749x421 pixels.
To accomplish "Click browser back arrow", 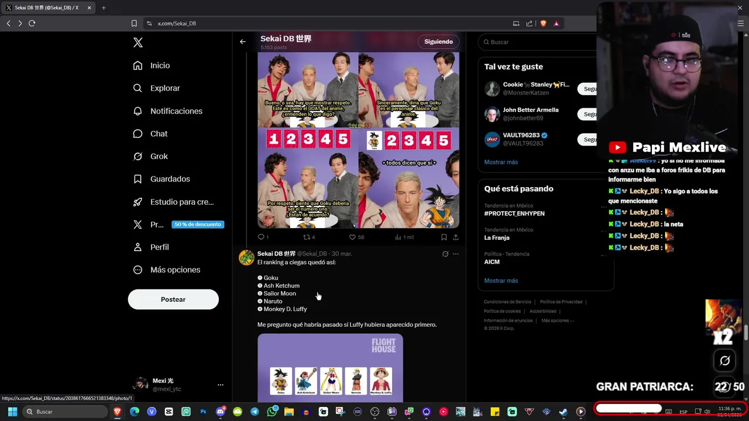I will (x=8, y=23).
